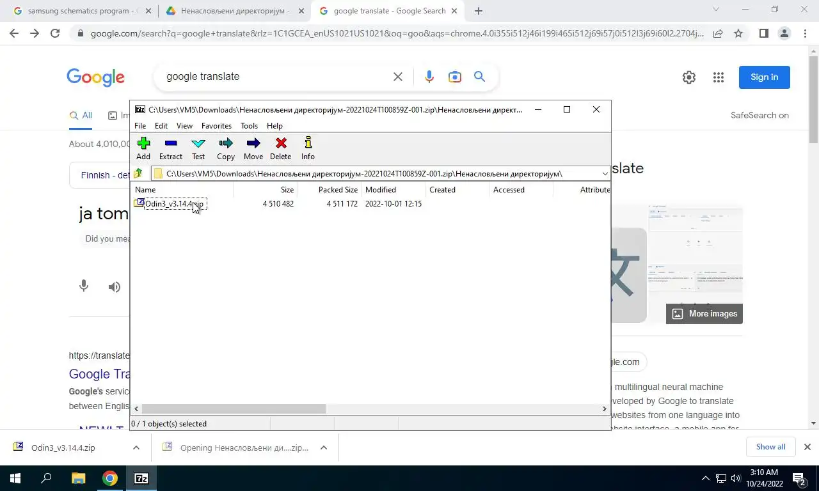Click the Test toolbar icon in 7-Zip

tap(198, 148)
